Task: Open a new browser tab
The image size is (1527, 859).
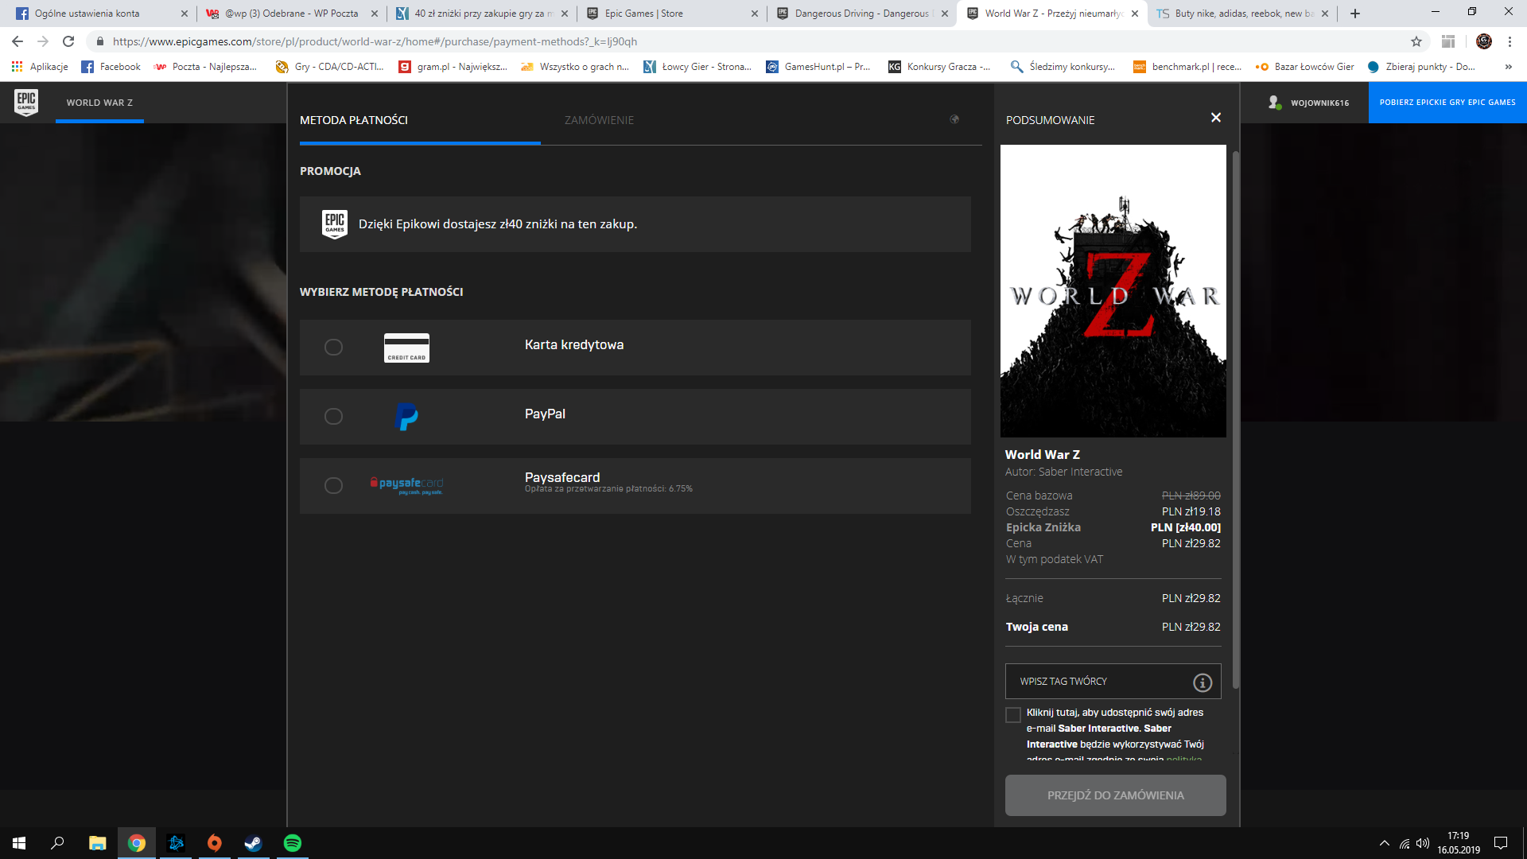Action: click(x=1355, y=14)
